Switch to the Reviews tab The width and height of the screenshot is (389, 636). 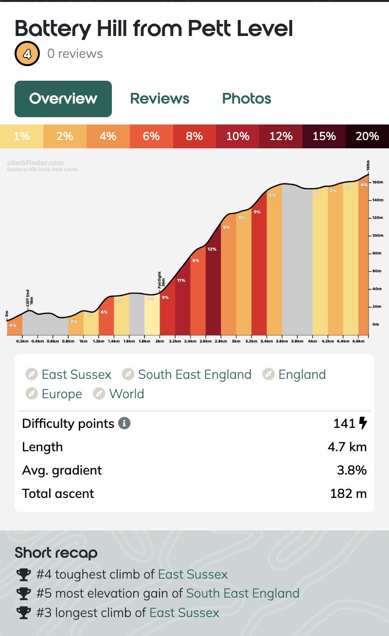tap(159, 99)
